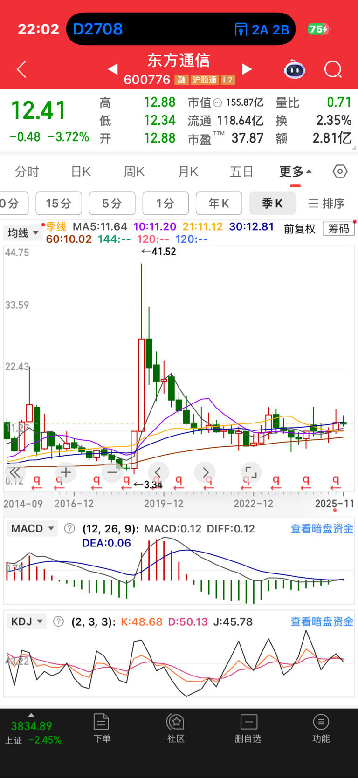Viewport: 358px width, 778px height.
Task: Tap the battery indicator showing 75
Action: coord(318,29)
